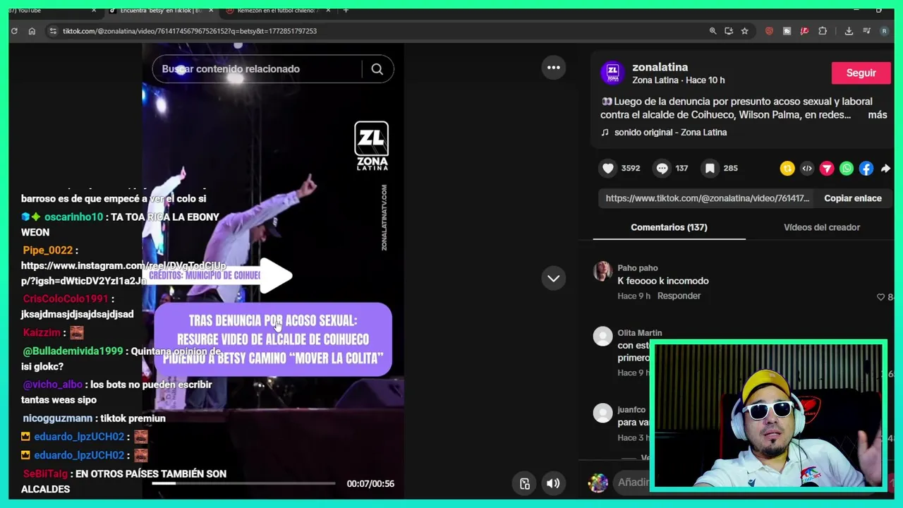Get the embed code icon

(807, 168)
